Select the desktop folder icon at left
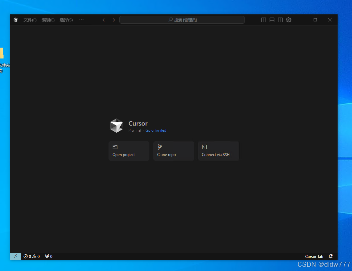The height and width of the screenshot is (271, 352). pos(2,53)
